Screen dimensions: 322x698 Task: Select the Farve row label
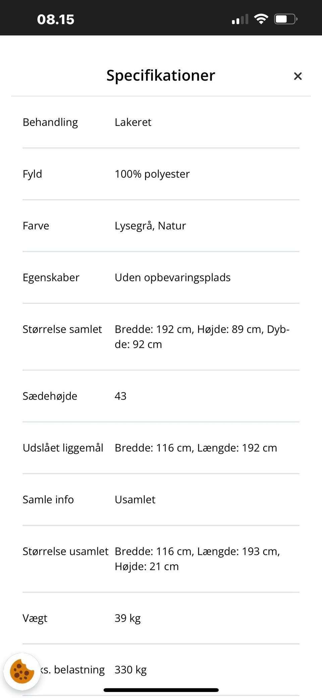(36, 226)
